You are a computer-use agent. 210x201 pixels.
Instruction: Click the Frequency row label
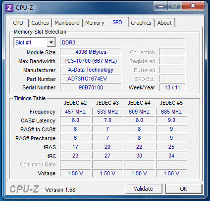(43, 112)
